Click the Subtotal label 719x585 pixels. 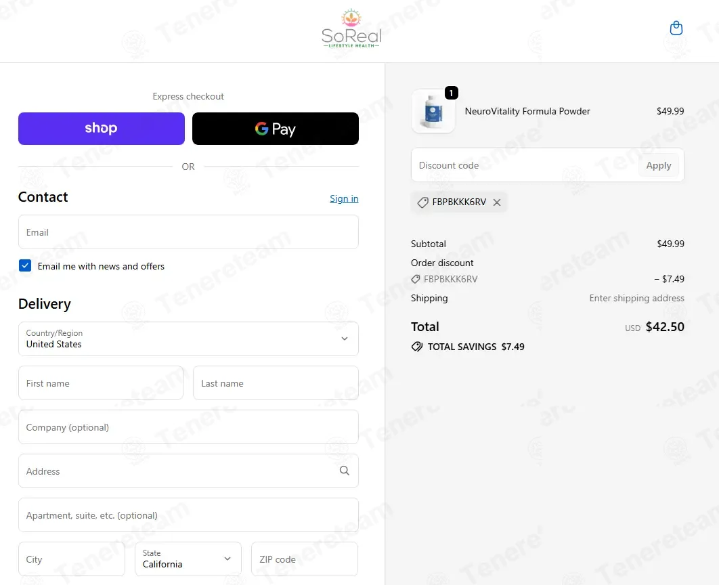pyautogui.click(x=429, y=244)
